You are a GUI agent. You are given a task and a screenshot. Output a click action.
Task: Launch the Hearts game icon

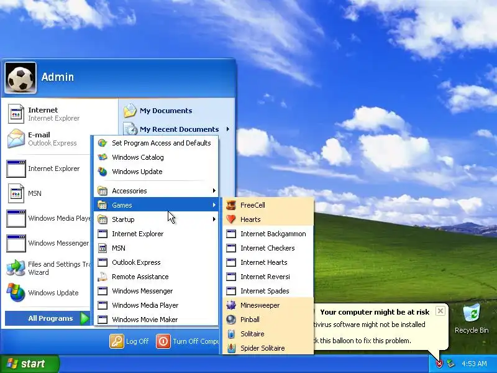231,219
